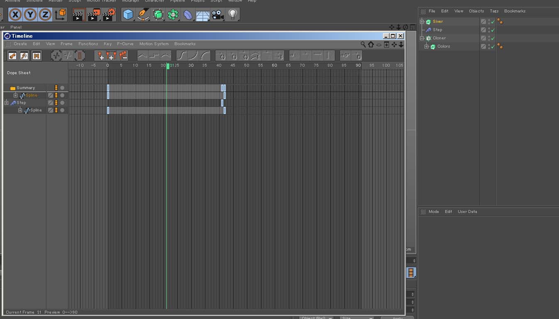Open the Timeline Create menu
This screenshot has width=559, height=319.
pyautogui.click(x=20, y=44)
